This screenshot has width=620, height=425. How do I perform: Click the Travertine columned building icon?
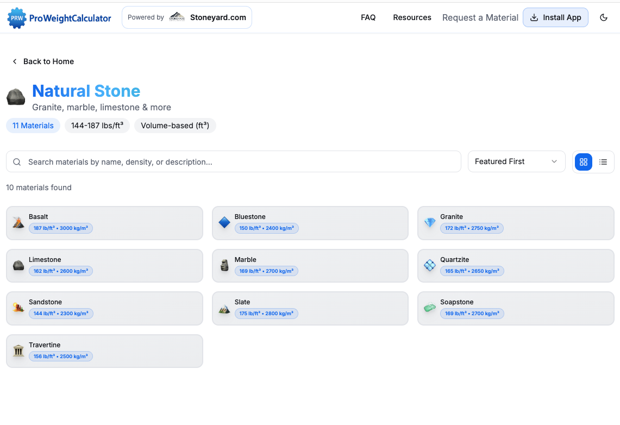pos(18,351)
